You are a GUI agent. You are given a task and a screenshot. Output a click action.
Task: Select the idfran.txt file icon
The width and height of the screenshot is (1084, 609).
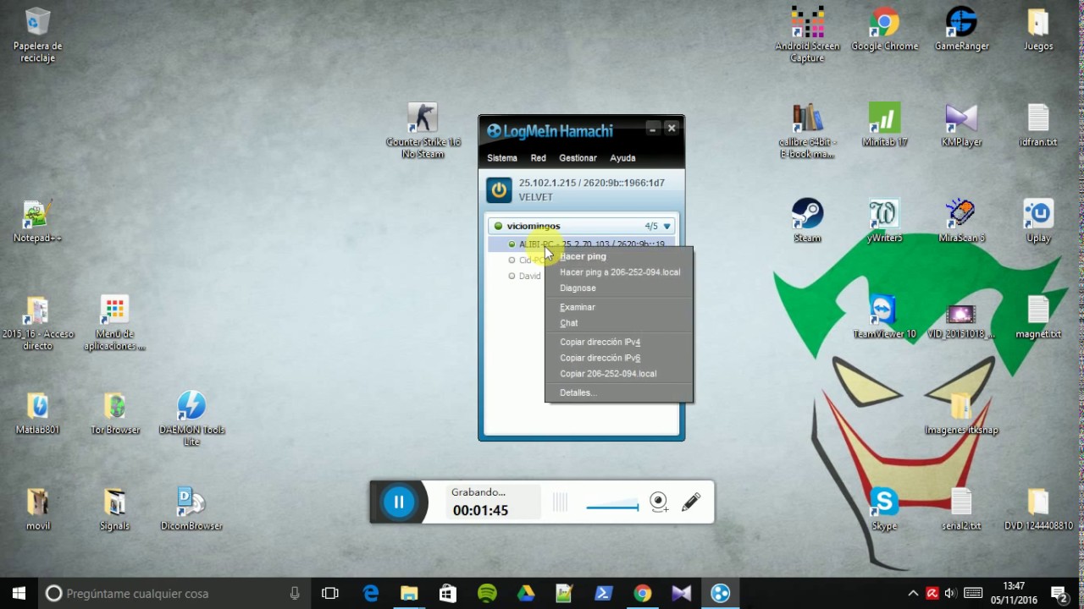click(x=1038, y=125)
